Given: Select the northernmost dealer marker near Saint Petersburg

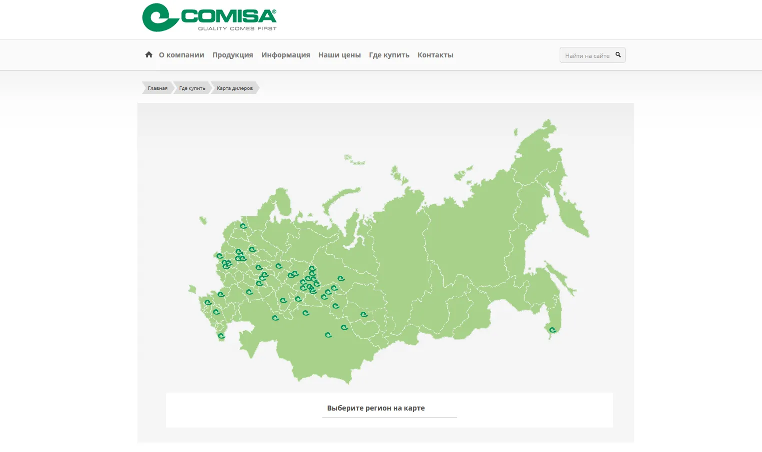Looking at the screenshot, I should [x=243, y=226].
